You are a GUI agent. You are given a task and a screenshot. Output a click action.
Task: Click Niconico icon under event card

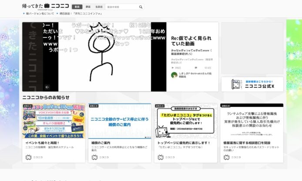(x=29, y=157)
